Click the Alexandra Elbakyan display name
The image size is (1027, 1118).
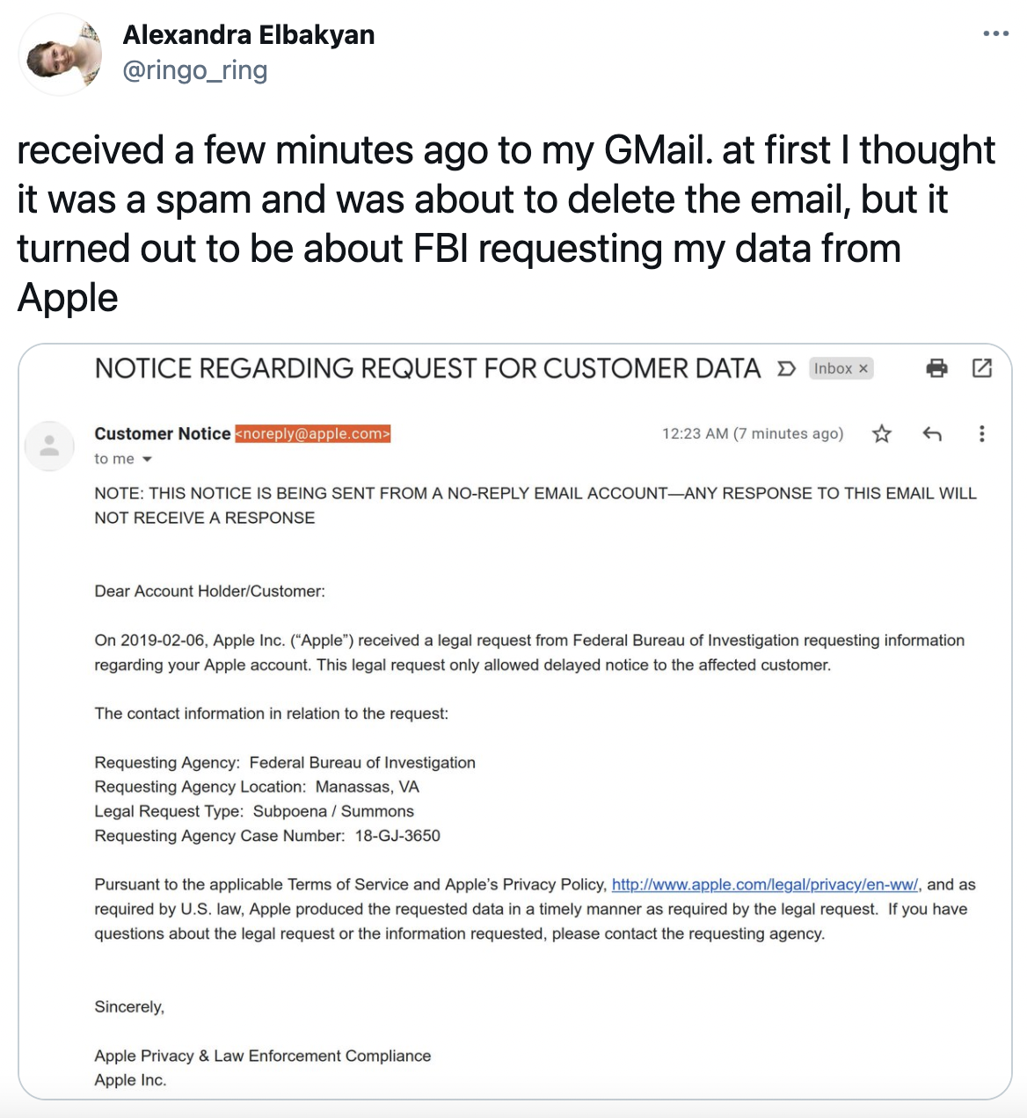[x=249, y=34]
